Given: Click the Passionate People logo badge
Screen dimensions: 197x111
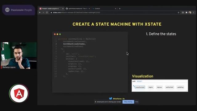Looking at the screenshot, I should (x=18, y=10).
